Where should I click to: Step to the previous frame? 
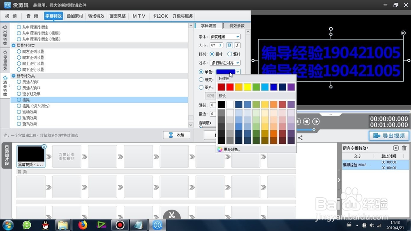click(x=307, y=121)
